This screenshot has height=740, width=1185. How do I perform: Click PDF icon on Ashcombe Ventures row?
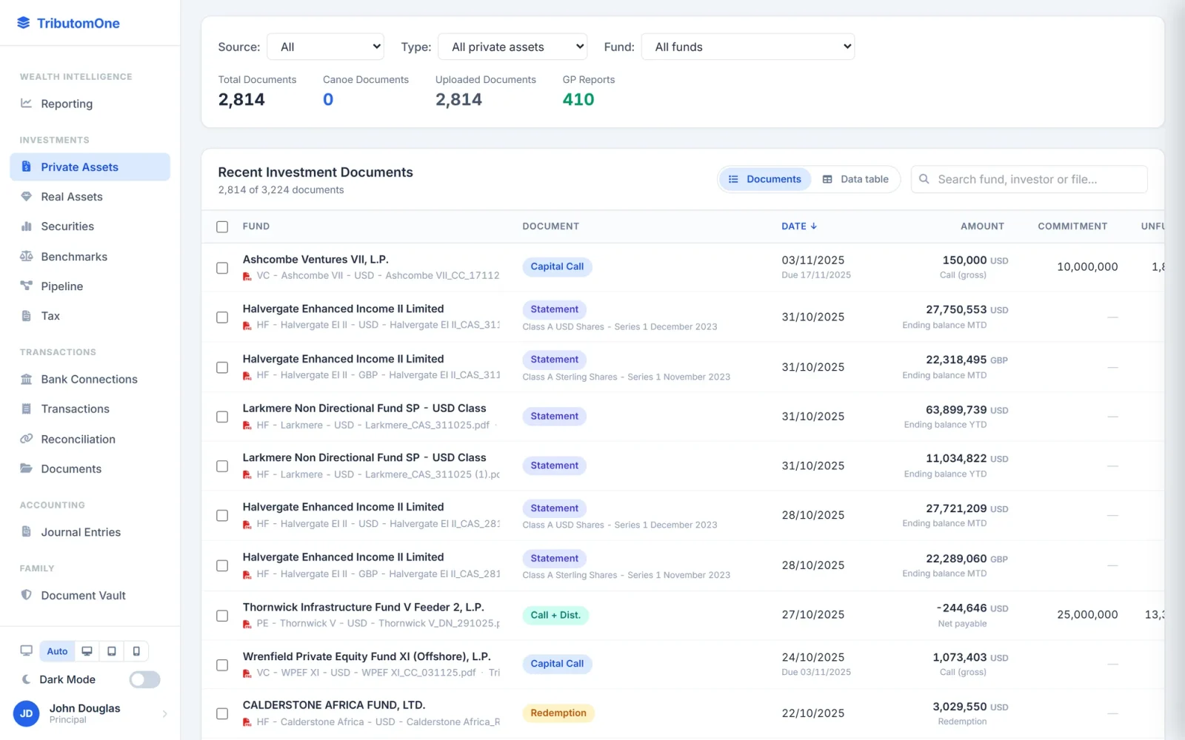pos(247,276)
